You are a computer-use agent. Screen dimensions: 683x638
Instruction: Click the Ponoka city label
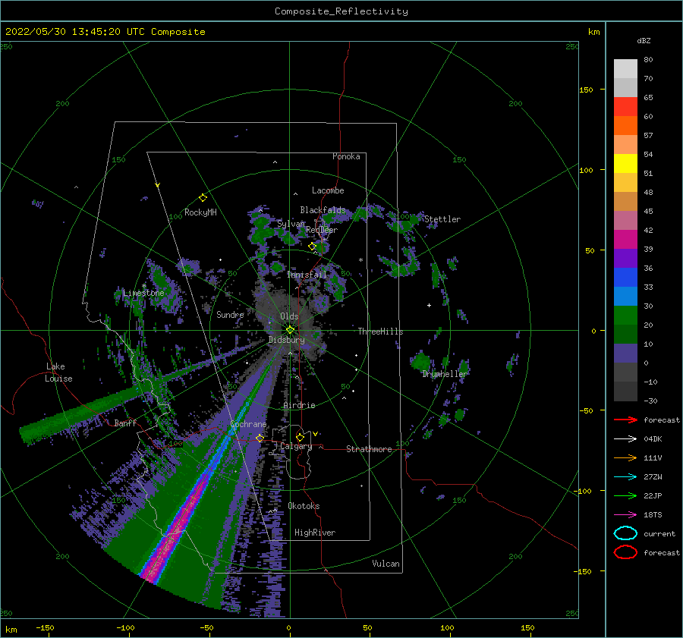[346, 156]
